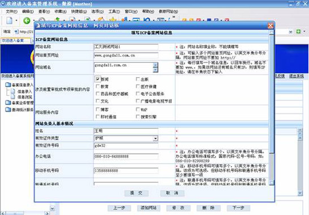Click the green Back arrow icon
This screenshot has height=215, width=309.
[x=27, y=20]
